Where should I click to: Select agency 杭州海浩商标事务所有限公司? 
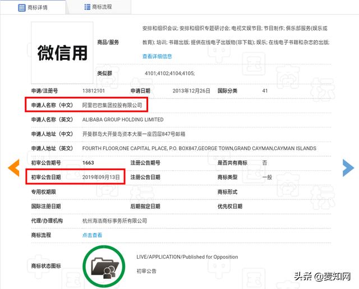114,221
